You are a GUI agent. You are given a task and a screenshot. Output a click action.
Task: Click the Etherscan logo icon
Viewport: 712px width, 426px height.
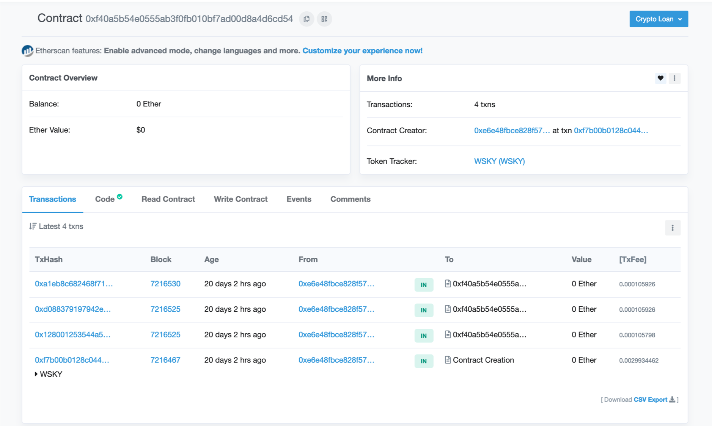pyautogui.click(x=27, y=51)
